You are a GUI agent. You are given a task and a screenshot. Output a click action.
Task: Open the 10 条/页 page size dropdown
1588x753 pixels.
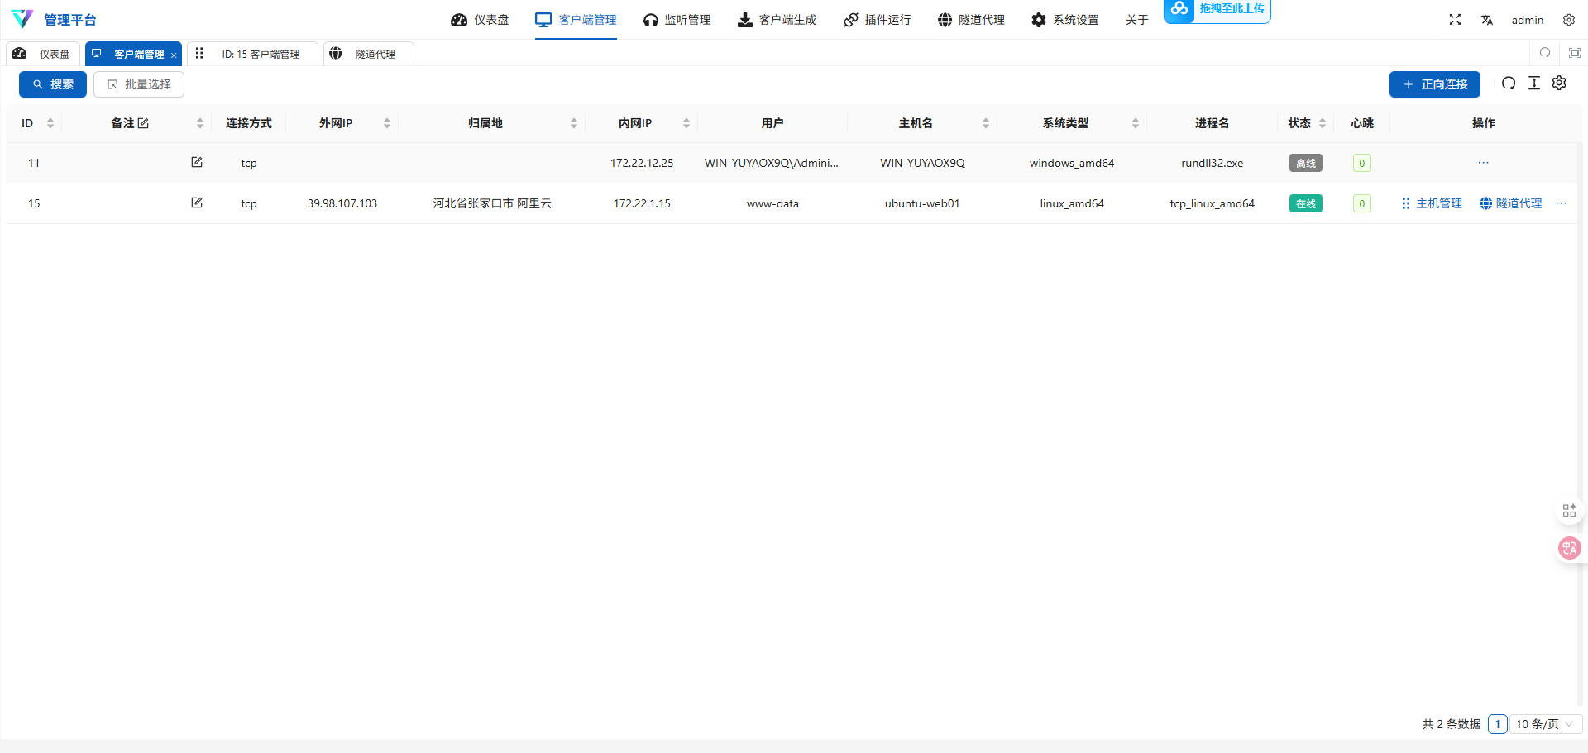pos(1545,724)
